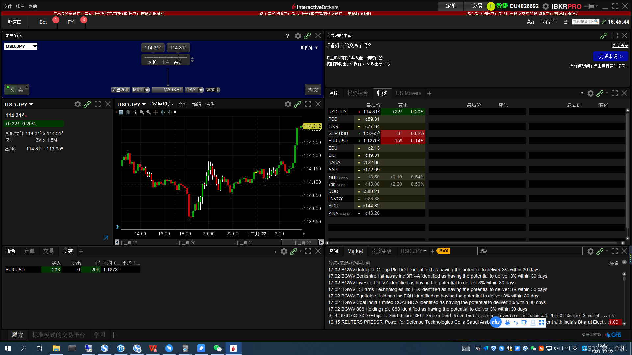
Task: Open New Window button
Action: (x=14, y=22)
